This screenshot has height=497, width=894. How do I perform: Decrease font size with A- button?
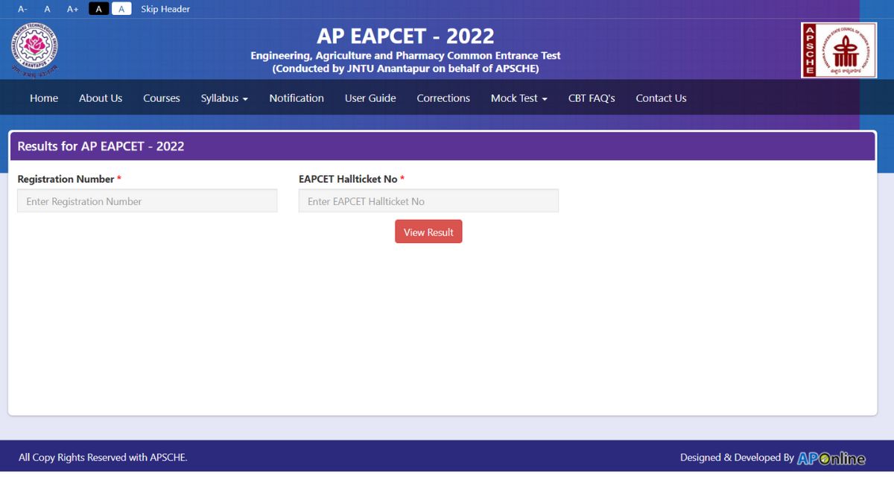22,9
